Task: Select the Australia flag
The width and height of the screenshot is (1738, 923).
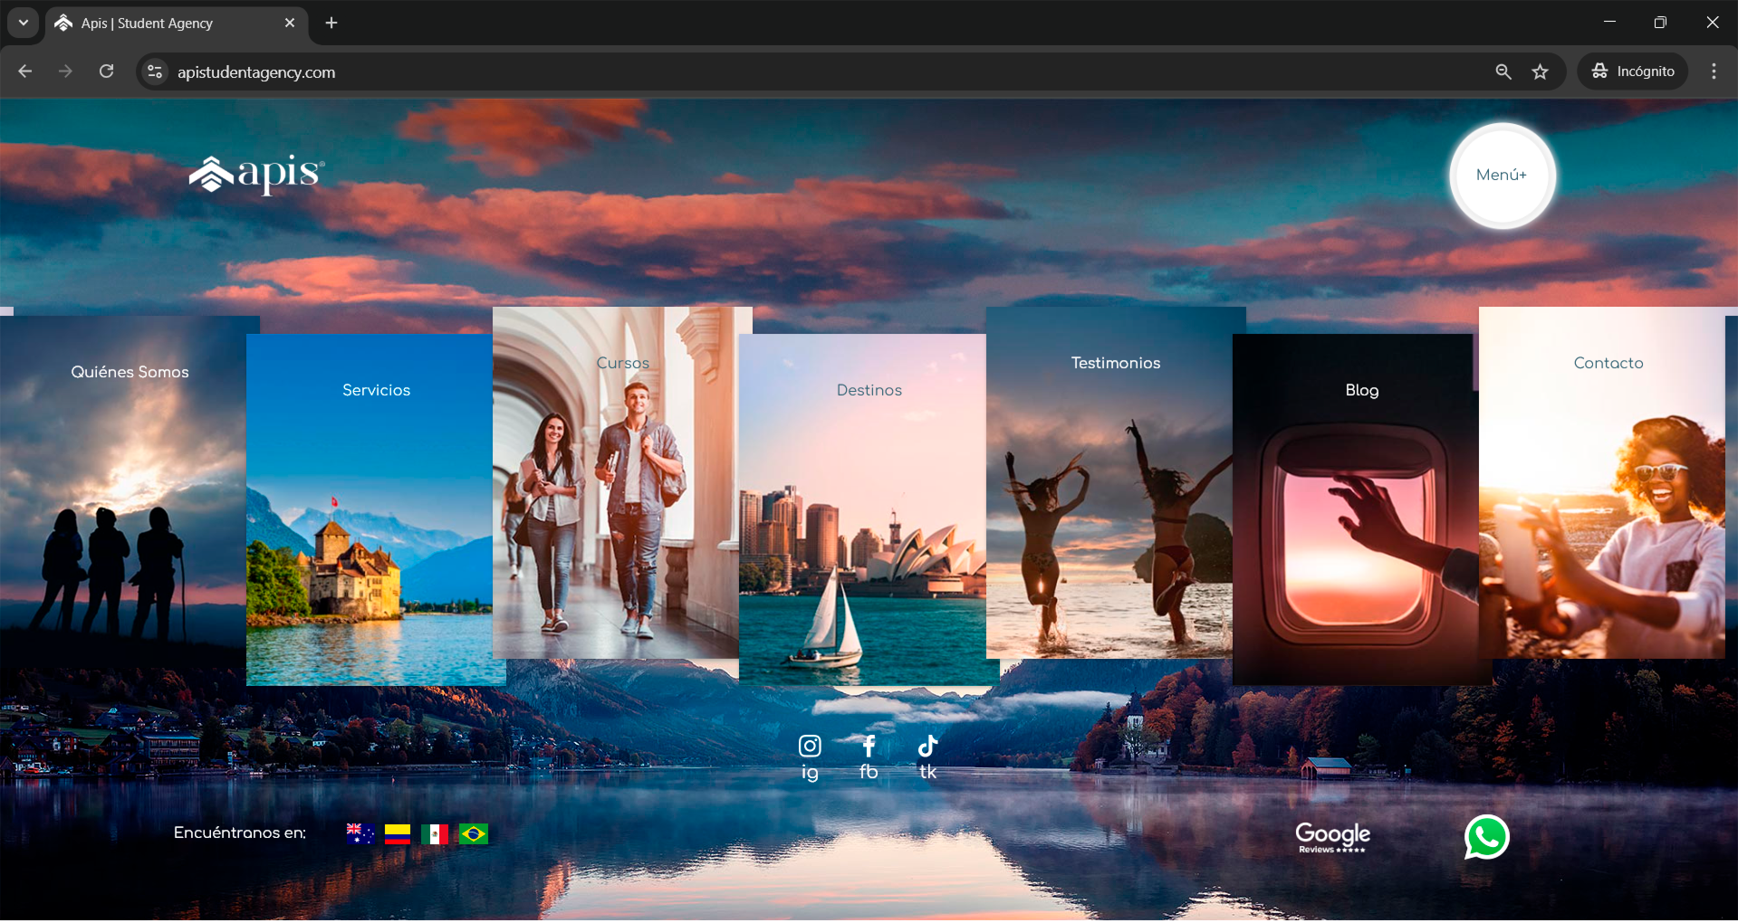Action: (360, 833)
